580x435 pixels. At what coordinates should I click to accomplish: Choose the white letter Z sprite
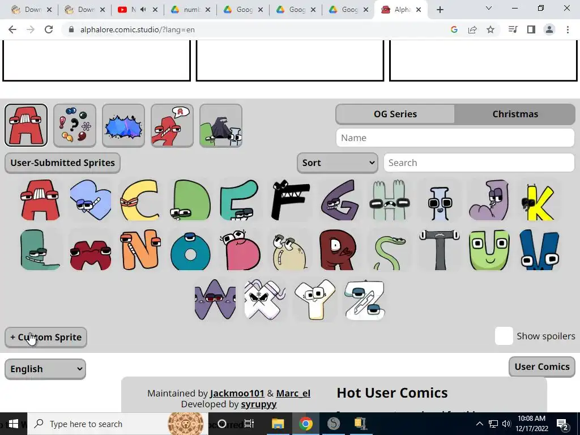point(365,300)
